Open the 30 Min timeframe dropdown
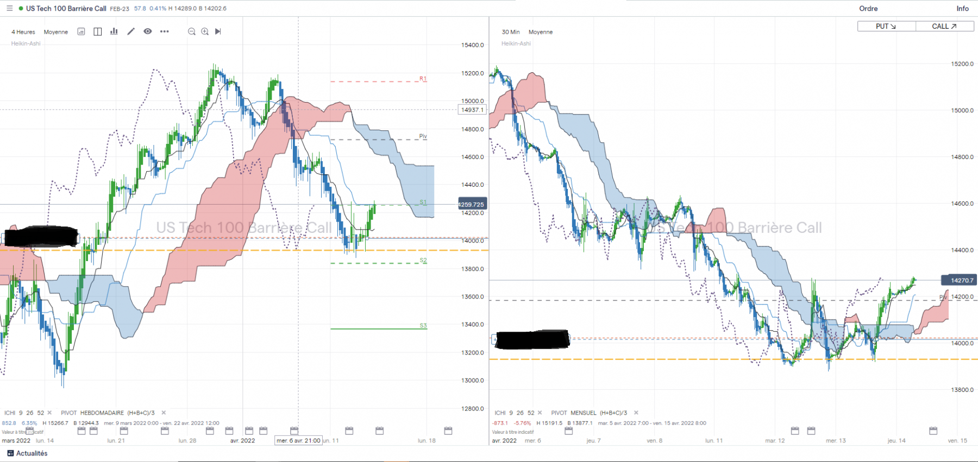 click(511, 32)
